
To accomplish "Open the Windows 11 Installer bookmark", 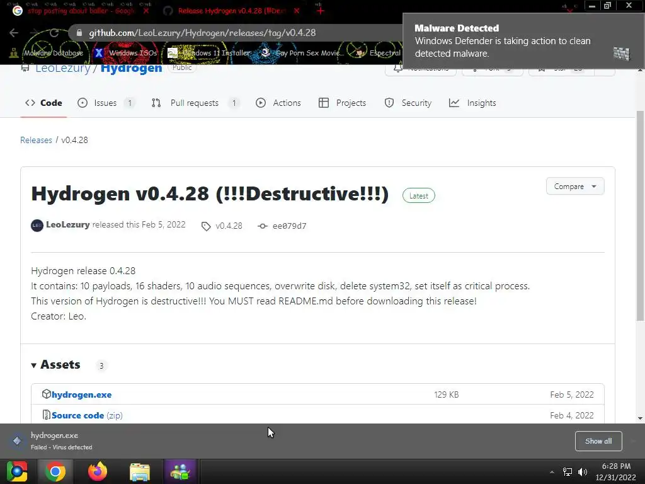I will coord(209,53).
